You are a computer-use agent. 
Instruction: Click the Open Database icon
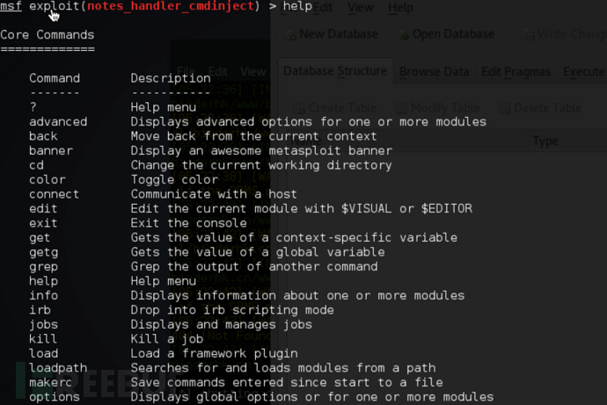coord(404,34)
